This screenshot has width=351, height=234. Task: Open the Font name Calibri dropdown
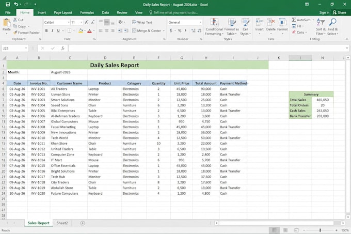tap(69, 22)
